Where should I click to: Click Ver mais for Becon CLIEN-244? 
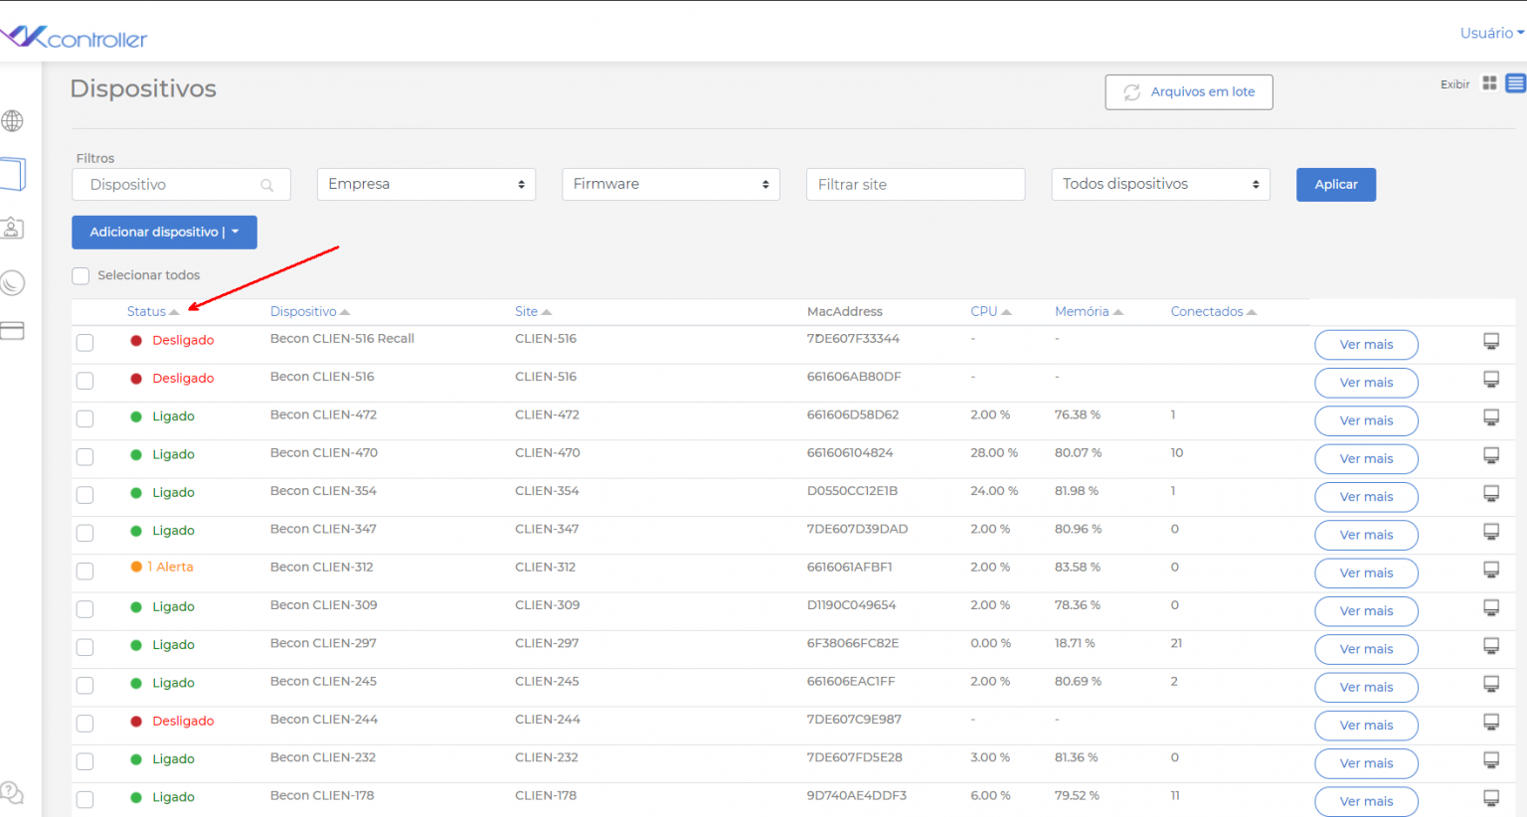[1366, 726]
